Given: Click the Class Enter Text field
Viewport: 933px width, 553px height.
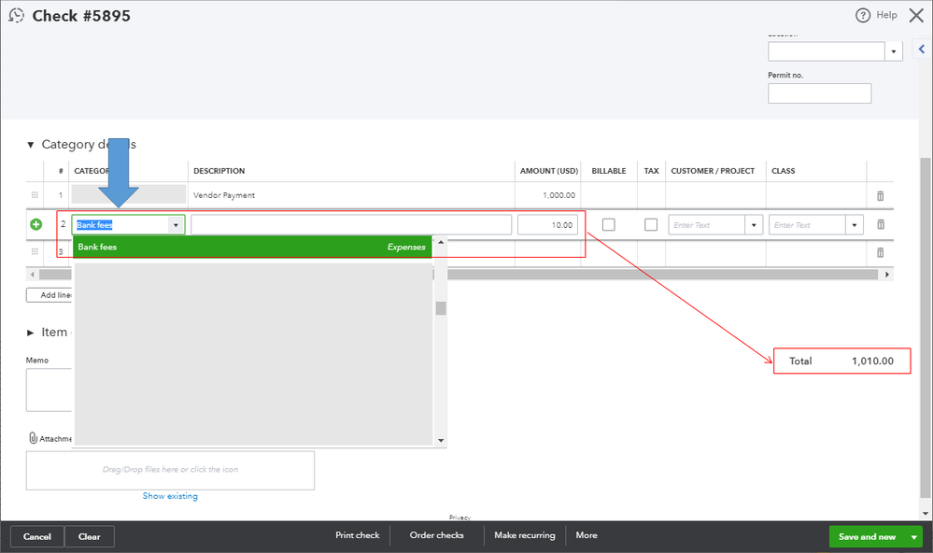Looking at the screenshot, I should [x=808, y=225].
